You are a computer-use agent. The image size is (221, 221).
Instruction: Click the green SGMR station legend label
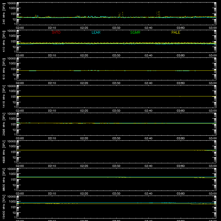coord(135,32)
